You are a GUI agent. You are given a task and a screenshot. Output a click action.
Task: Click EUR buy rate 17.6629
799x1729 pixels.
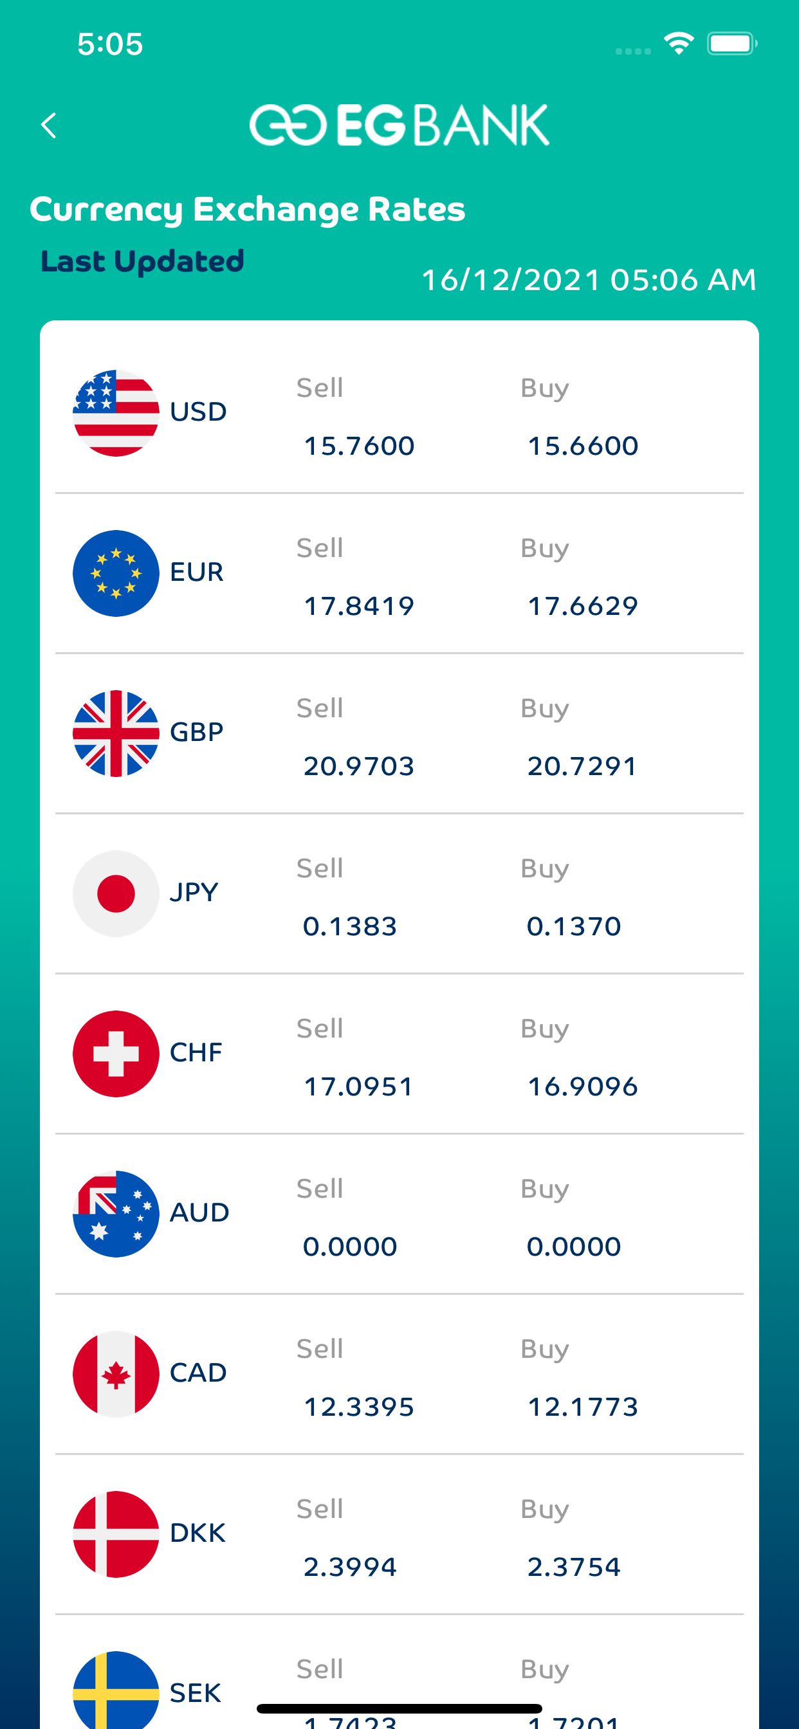pyautogui.click(x=583, y=606)
